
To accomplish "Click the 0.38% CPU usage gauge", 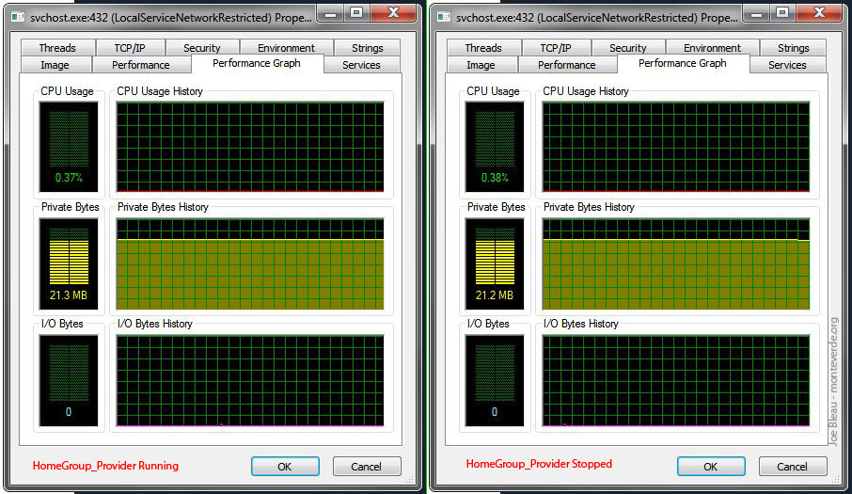I will click(x=495, y=147).
